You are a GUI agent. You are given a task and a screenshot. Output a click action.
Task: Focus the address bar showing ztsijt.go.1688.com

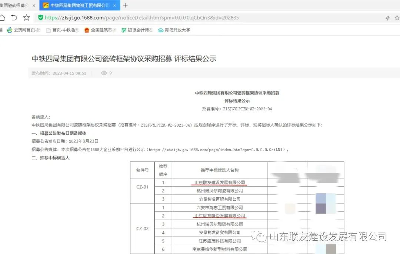pos(209,18)
